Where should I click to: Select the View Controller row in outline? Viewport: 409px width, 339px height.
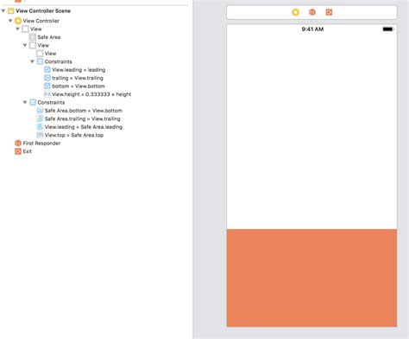pos(41,21)
